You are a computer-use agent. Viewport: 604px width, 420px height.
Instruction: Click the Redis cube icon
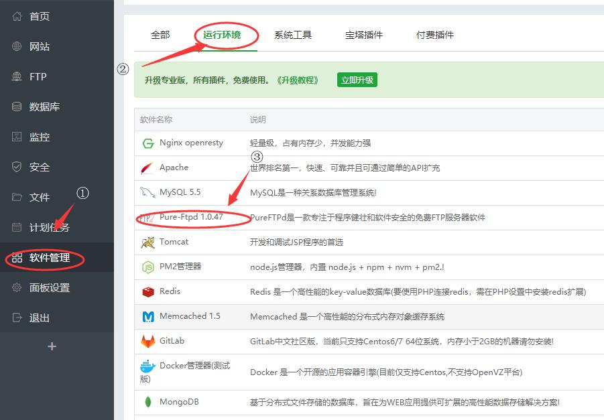click(x=149, y=291)
